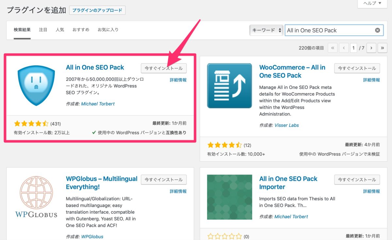This screenshot has width=392, height=240.
Task: Go to the previous results page
Action: pyautogui.click(x=344, y=48)
